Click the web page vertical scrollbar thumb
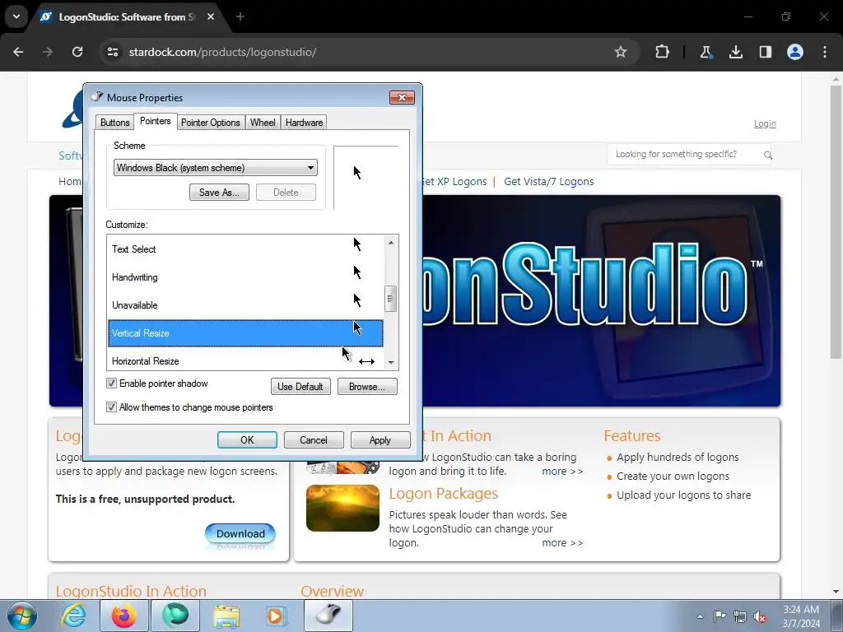The width and height of the screenshot is (843, 632). point(836,221)
